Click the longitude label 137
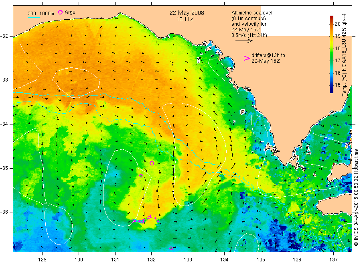Screen dimensions: 361x265 click(x=333, y=260)
